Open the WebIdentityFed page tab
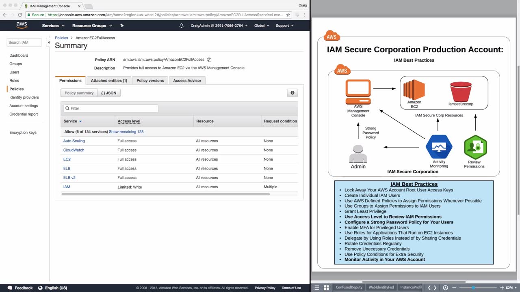The image size is (520, 292). [x=381, y=288]
